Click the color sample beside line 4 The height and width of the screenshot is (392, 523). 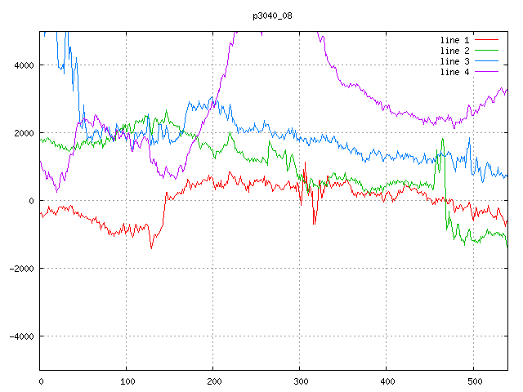(x=486, y=72)
